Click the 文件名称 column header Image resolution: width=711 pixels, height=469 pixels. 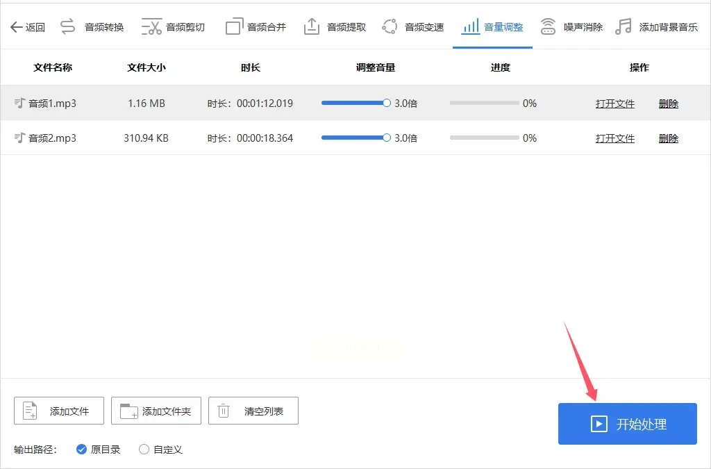53,67
